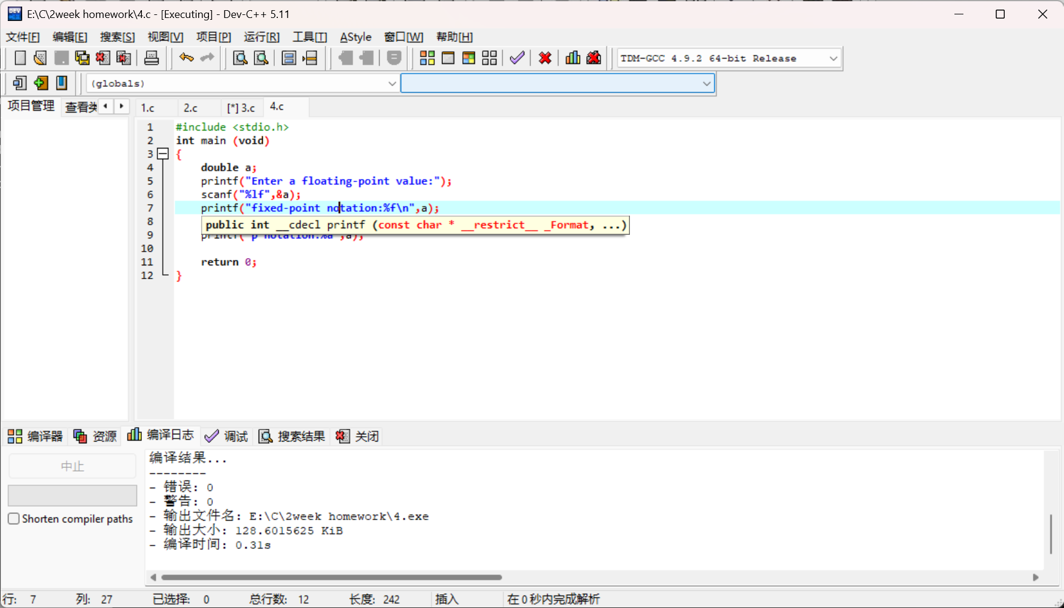Open the 编译器 bottom panel tab
The image size is (1064, 608).
[x=35, y=436]
